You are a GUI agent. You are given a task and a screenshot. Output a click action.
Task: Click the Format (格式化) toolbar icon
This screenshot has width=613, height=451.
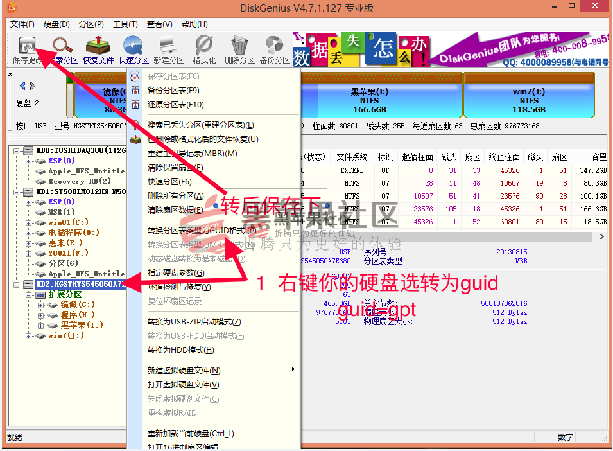204,46
